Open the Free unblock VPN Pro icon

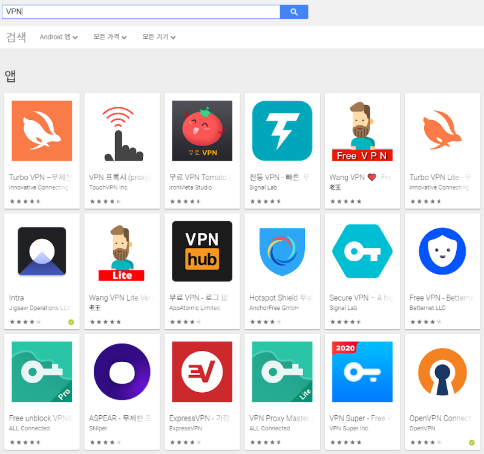tap(42, 372)
